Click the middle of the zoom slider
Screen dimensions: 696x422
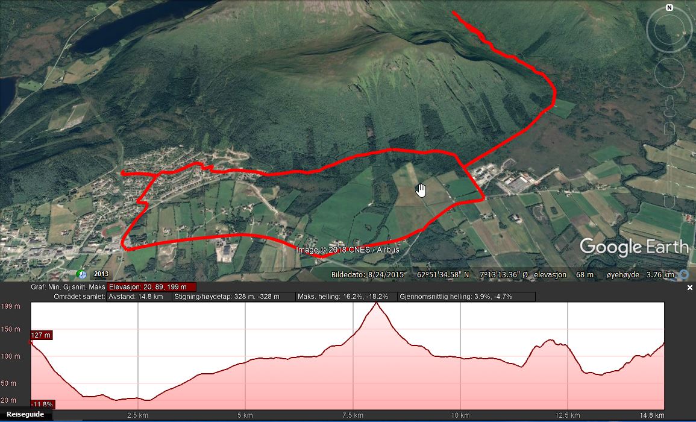pyautogui.click(x=669, y=165)
